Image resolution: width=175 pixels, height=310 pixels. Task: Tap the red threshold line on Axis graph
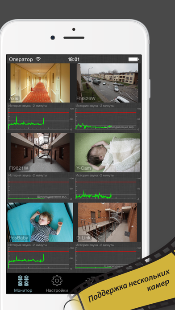tap(38, 112)
